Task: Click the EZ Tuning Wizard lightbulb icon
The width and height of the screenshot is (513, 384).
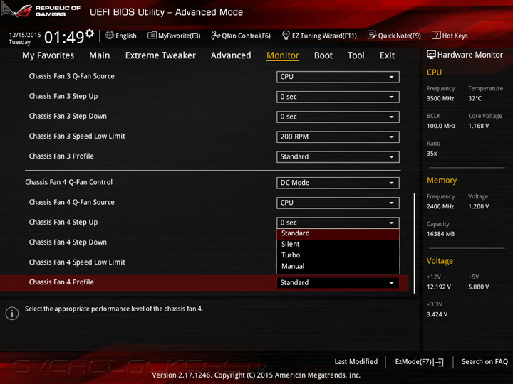Action: 286,35
